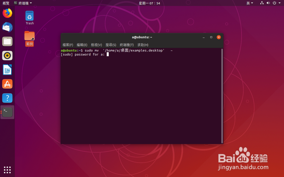Launch Thunderbird mail from the dock
This screenshot has height=177, width=284.
tap(7, 27)
